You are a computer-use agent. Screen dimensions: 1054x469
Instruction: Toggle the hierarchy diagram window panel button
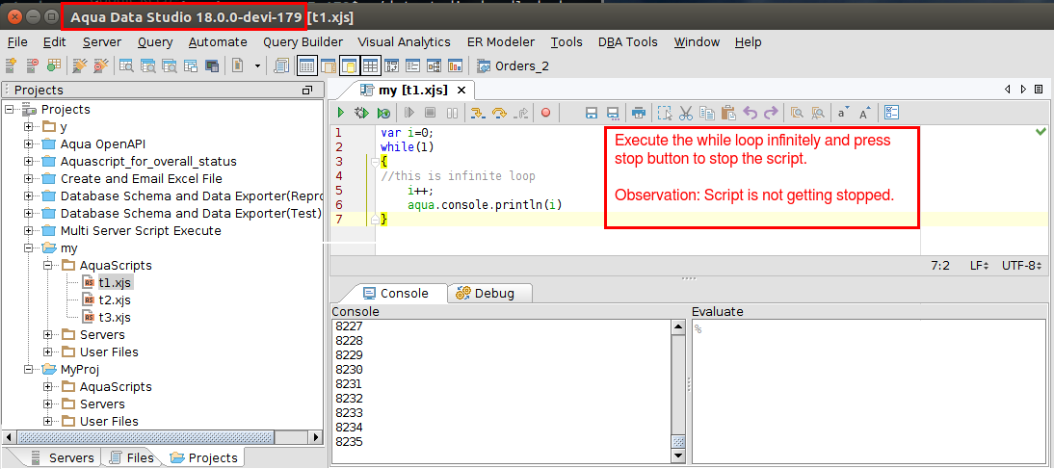(x=434, y=65)
